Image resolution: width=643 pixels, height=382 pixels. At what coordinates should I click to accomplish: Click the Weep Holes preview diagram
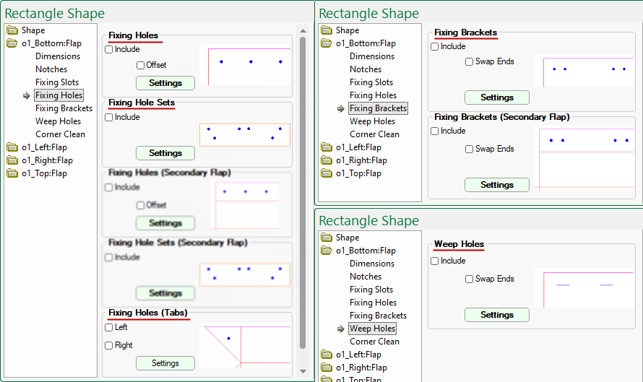[584, 287]
